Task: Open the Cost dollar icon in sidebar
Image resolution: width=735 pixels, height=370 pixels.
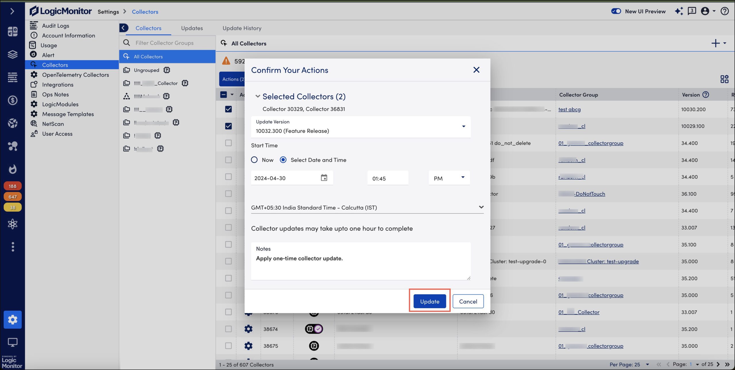Action: tap(12, 100)
